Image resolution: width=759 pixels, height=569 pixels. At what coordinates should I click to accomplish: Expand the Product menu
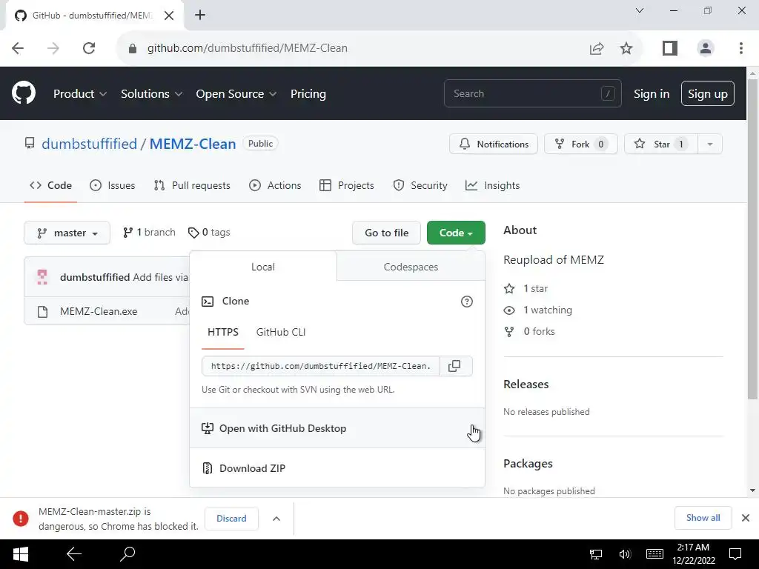point(80,94)
